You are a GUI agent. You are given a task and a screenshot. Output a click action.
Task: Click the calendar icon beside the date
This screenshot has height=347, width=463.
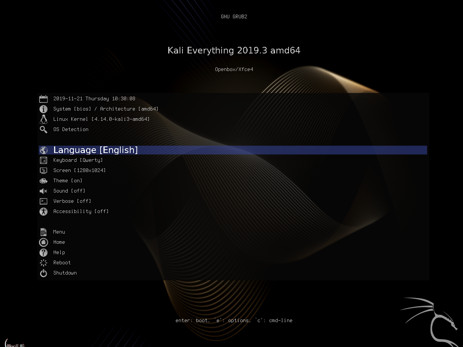tap(44, 99)
